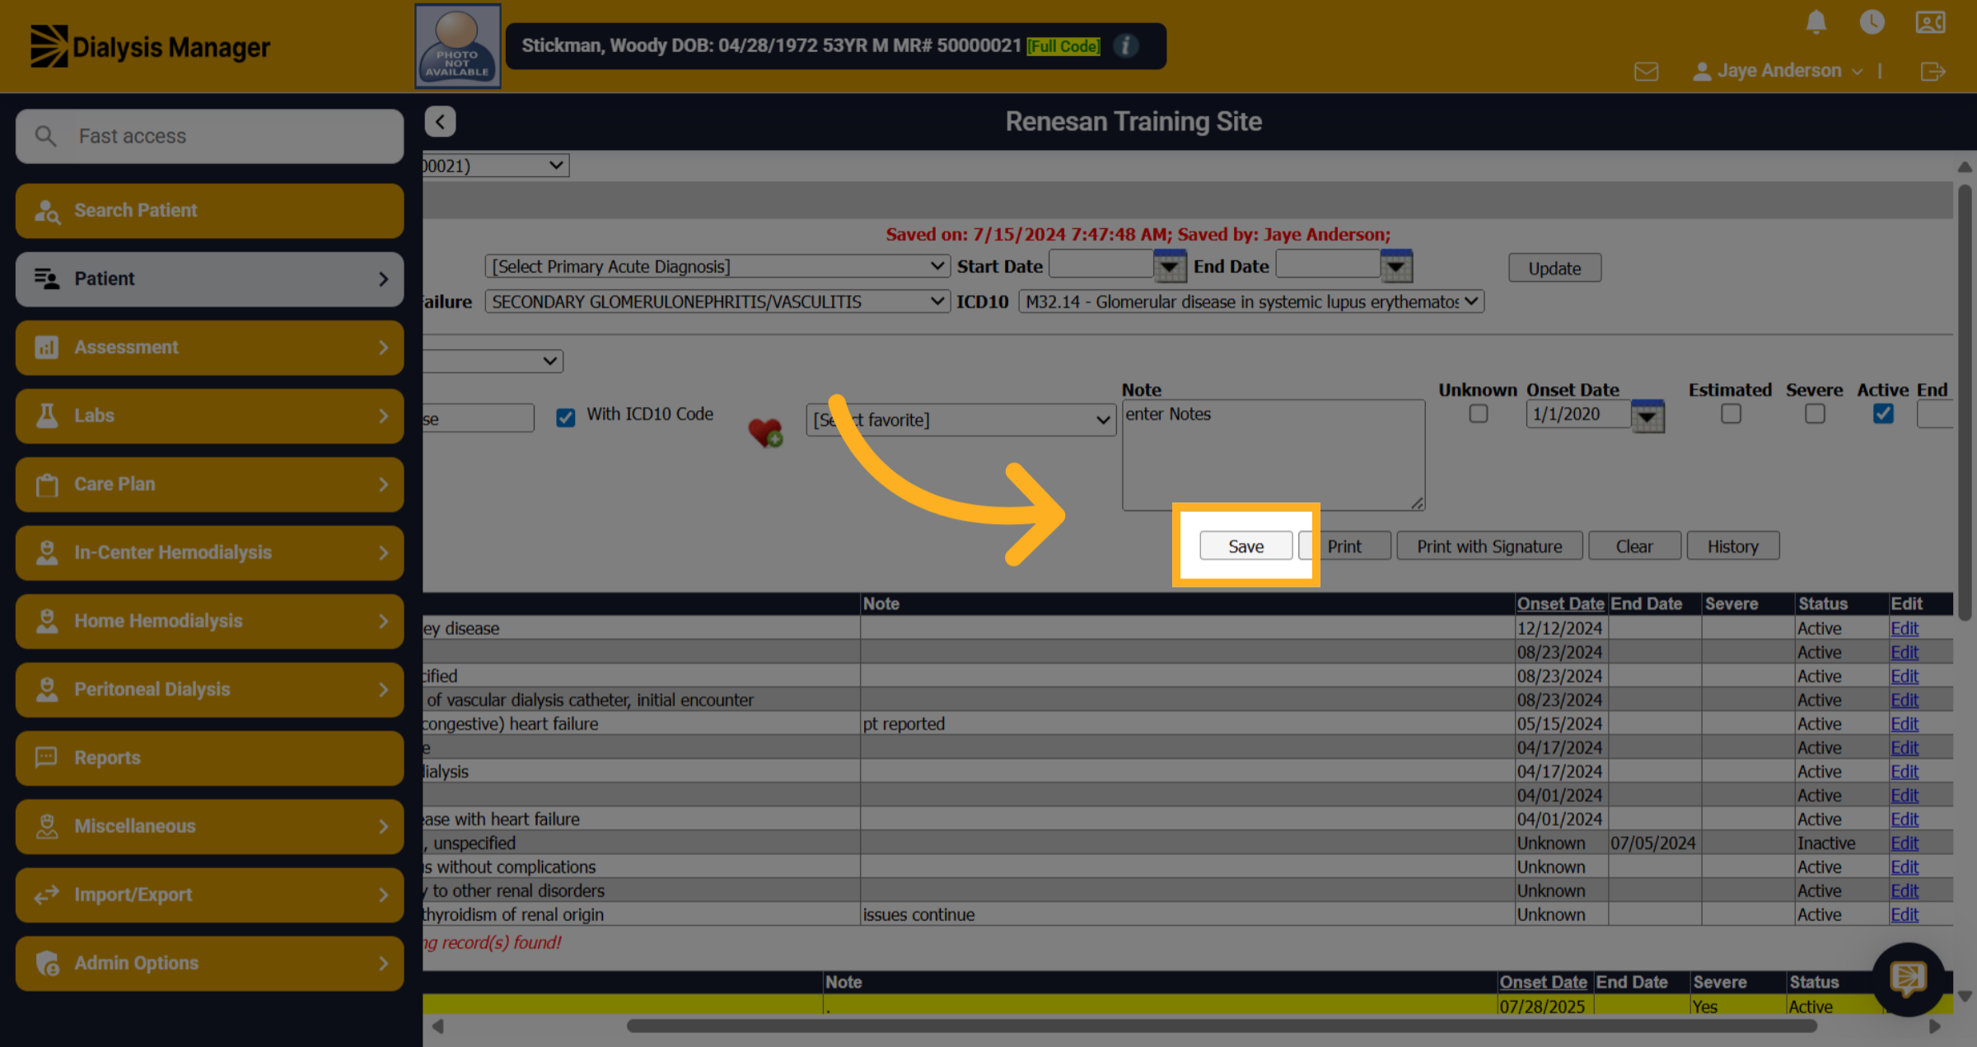Viewport: 1977px width, 1047px height.
Task: Click the Save button
Action: [1246, 546]
